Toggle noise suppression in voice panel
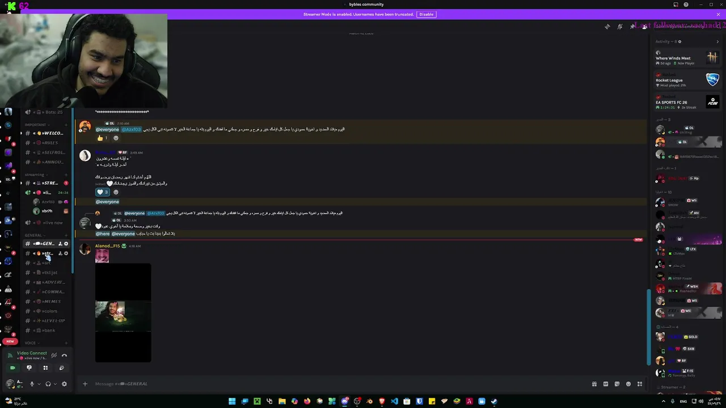 [x=54, y=355]
